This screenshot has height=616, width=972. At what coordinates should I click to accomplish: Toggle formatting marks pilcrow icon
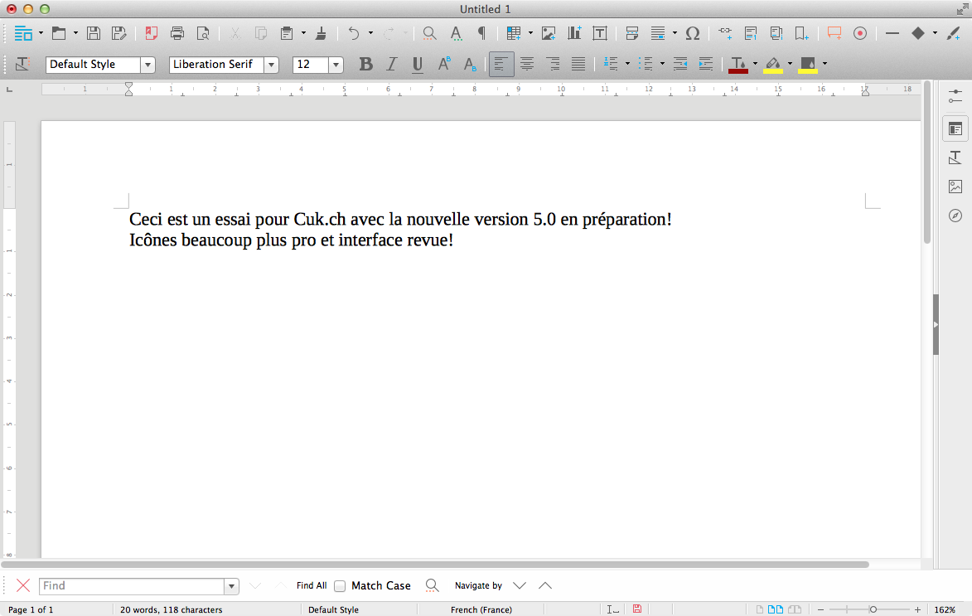(x=481, y=33)
